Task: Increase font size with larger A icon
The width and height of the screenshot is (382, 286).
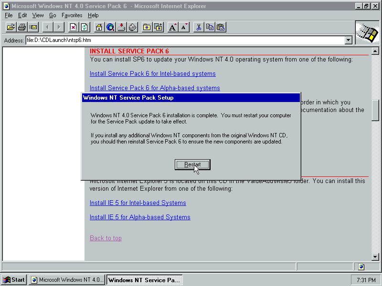Action: pyautogui.click(x=173, y=27)
